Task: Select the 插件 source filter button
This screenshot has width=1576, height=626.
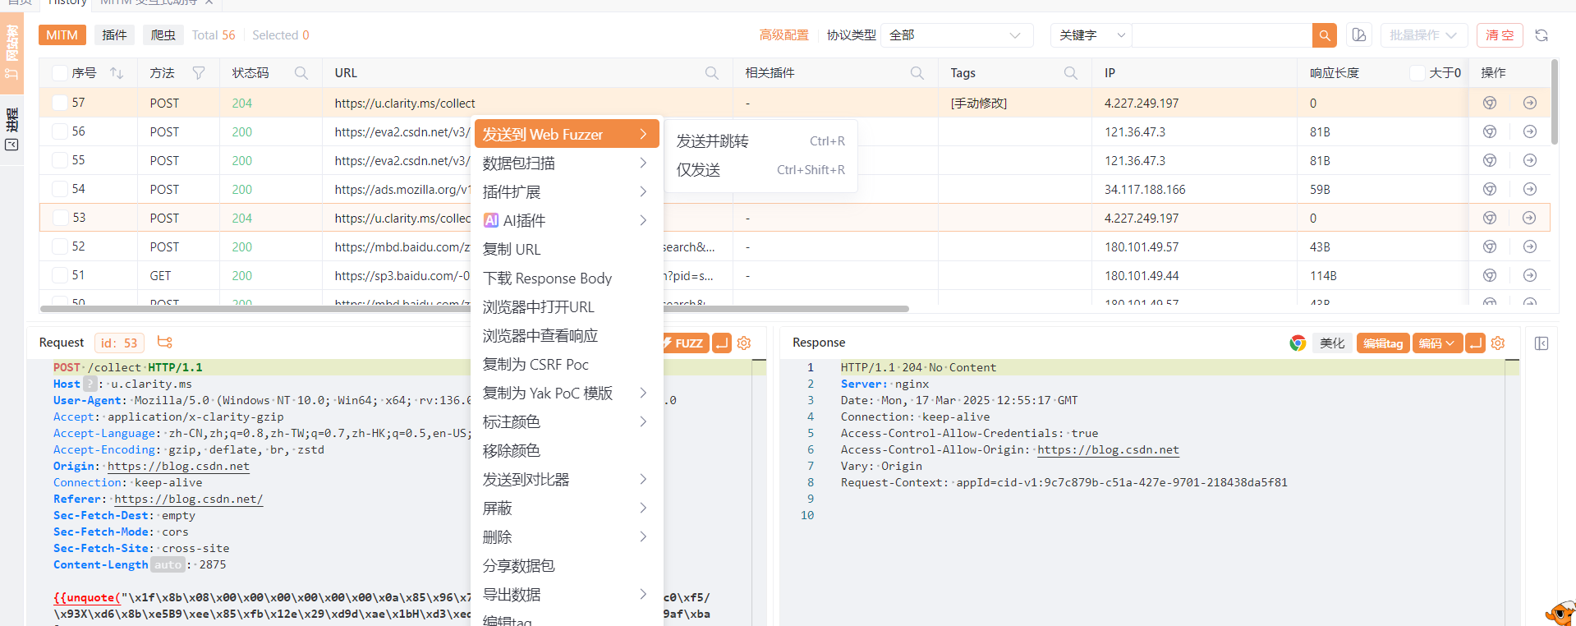Action: point(114,35)
